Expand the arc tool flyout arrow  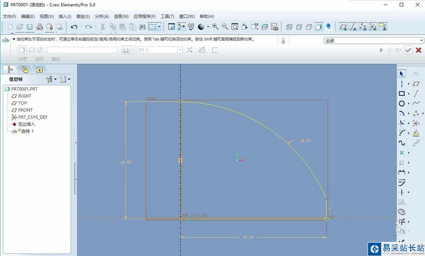409,113
